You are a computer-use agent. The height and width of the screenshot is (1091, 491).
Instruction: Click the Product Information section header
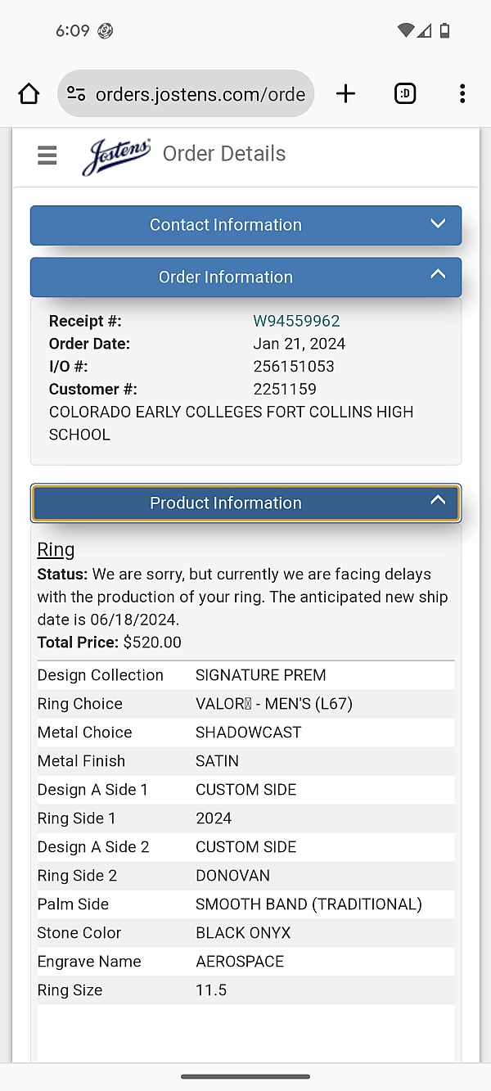point(245,503)
